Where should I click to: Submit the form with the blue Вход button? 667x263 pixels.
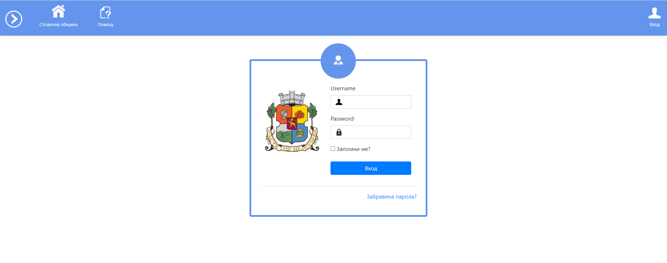[x=371, y=168]
